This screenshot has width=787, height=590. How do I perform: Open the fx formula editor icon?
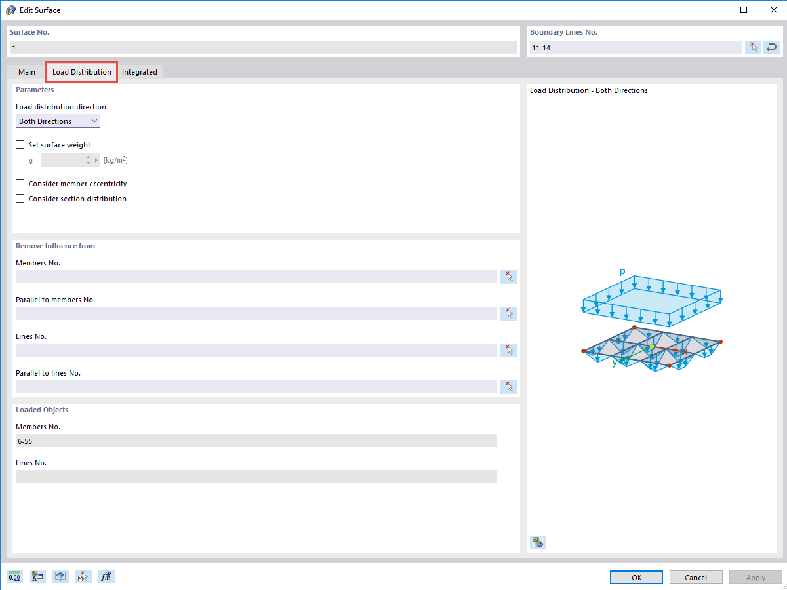[106, 576]
